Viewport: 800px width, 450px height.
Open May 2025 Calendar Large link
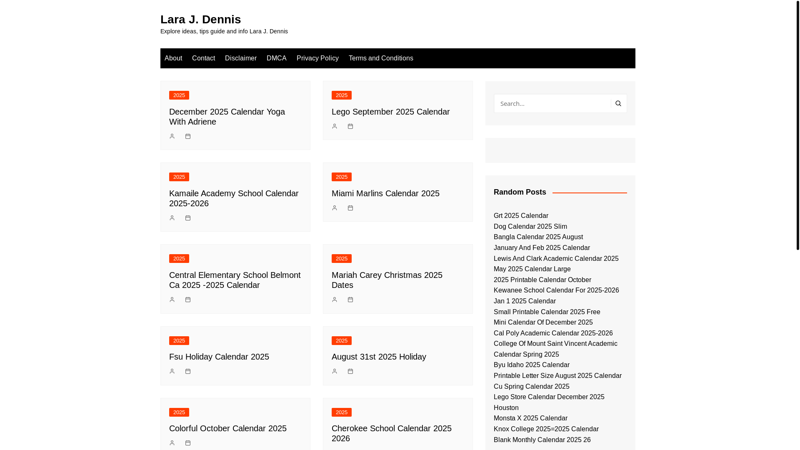pyautogui.click(x=532, y=269)
